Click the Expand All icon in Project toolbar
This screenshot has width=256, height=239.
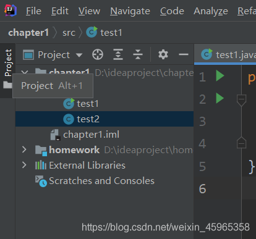118,54
